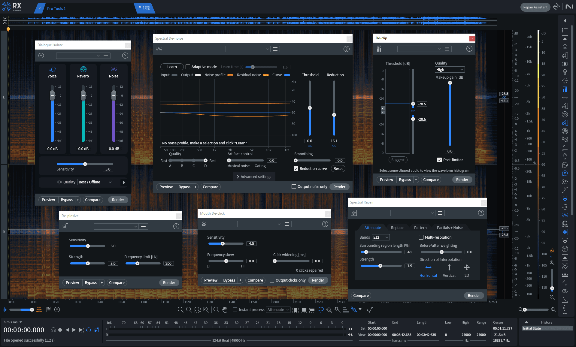
Task: Enable Output clicks only in Mouth De-click
Action: click(272, 280)
